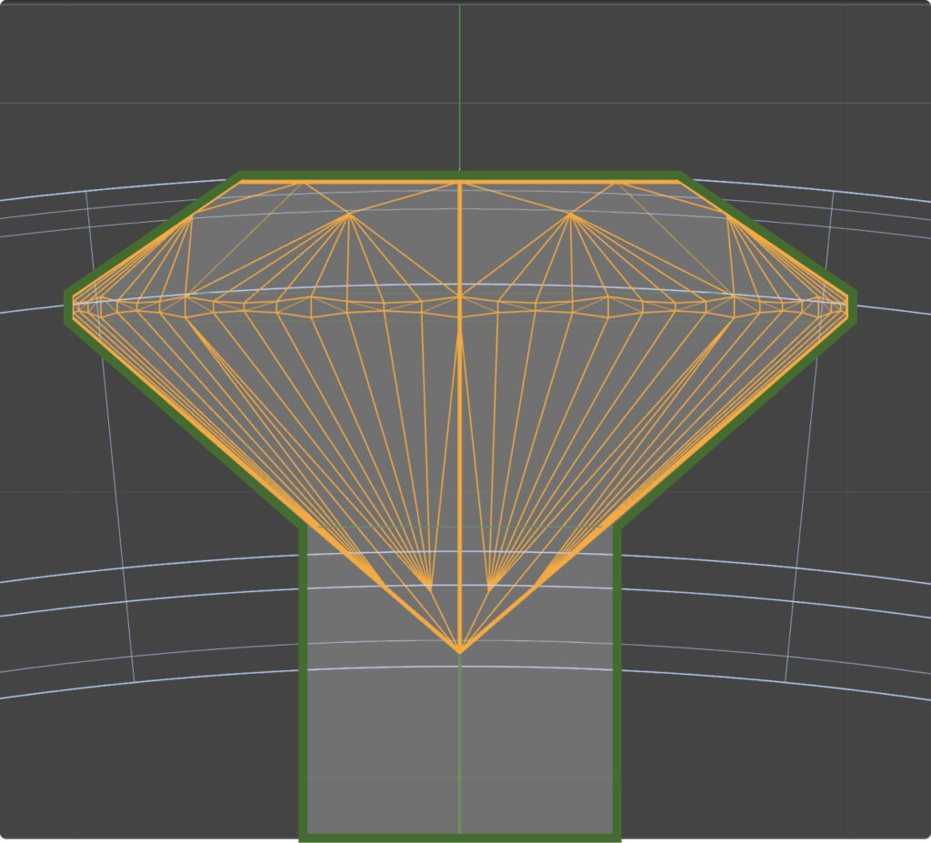Click the green cutter's bottom-left corner
The height and width of the screenshot is (843, 931).
(x=304, y=836)
